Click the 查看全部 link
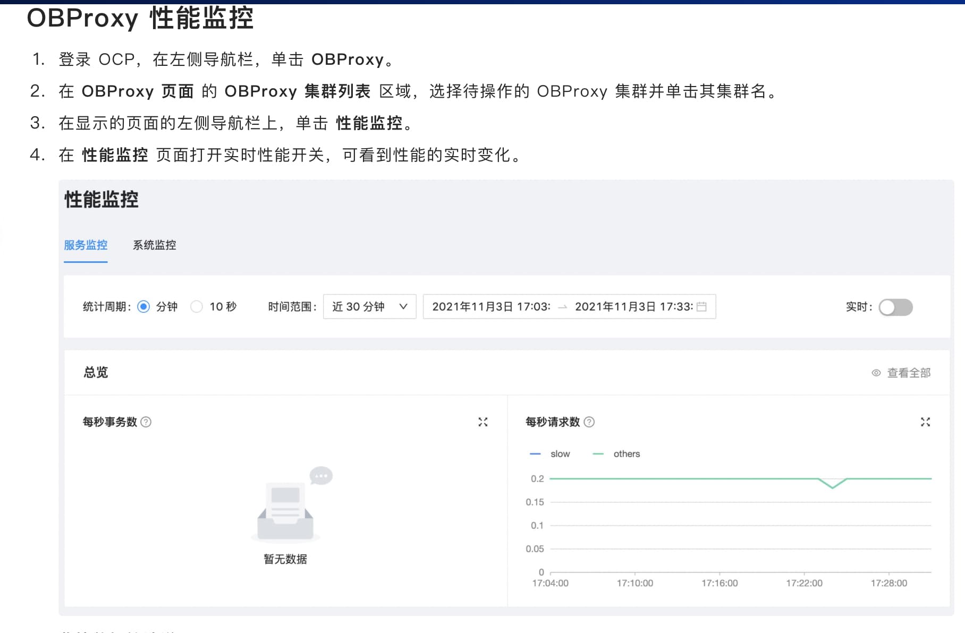965x633 pixels. pyautogui.click(x=909, y=373)
